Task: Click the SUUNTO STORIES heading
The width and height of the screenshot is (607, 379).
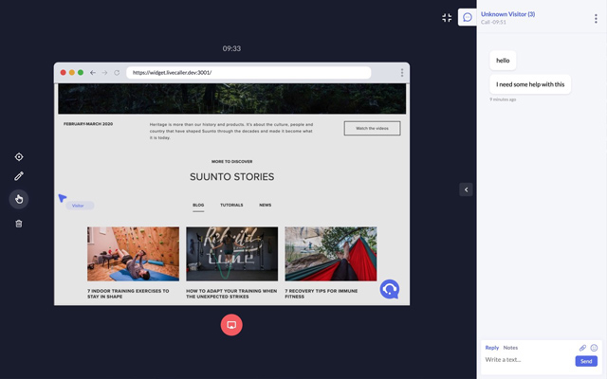Action: click(x=231, y=177)
